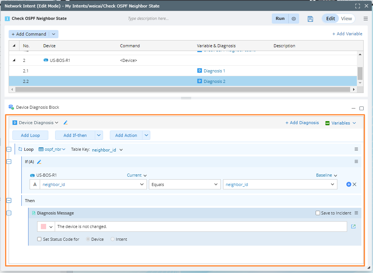Pick the pink message color swatch

(x=43, y=226)
